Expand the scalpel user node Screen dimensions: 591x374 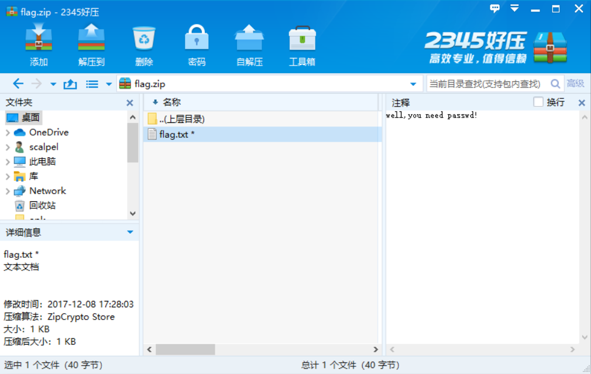click(x=8, y=147)
